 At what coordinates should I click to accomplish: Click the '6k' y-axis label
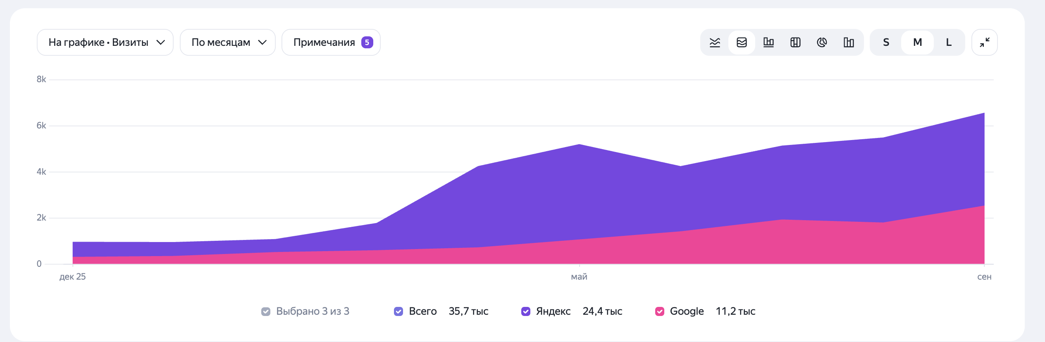point(41,126)
